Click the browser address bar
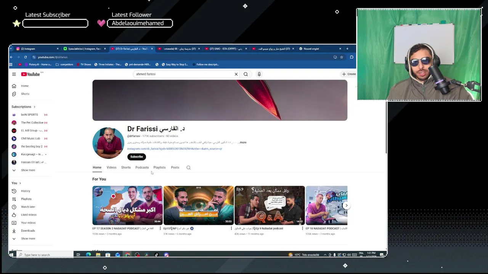The image size is (488, 274). [x=183, y=57]
